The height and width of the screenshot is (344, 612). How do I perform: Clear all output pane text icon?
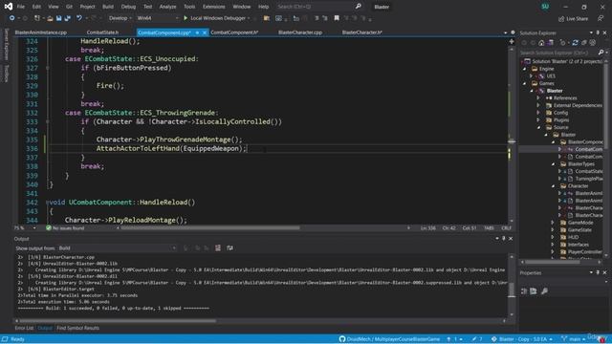click(218, 248)
